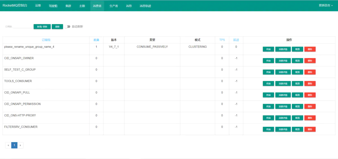Switch to the 集群 tab
338x159 pixels.
point(68,6)
